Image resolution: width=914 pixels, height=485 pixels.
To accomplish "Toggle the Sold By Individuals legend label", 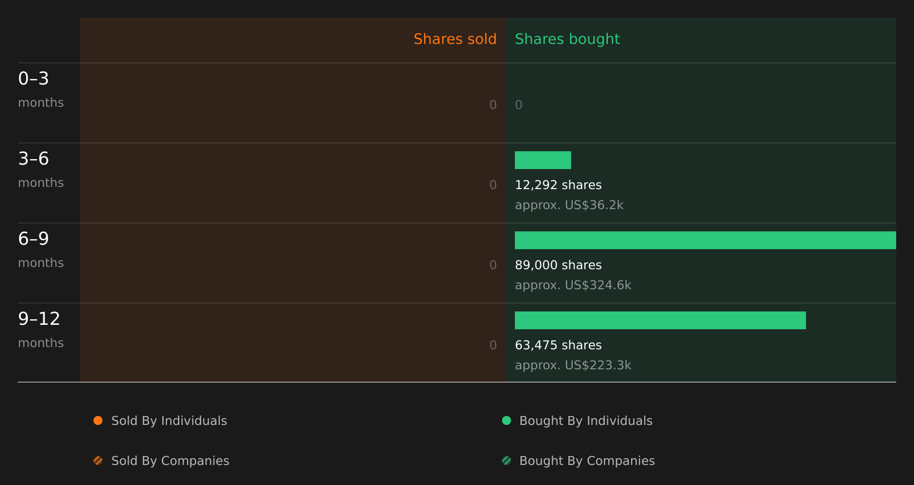I will 169,421.
